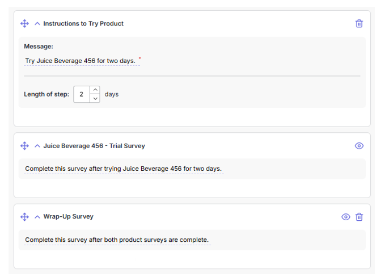Image resolution: width=381 pixels, height=277 pixels.
Task: Preview the Juice Beverage 456 Trial Survey
Action: pyautogui.click(x=359, y=146)
